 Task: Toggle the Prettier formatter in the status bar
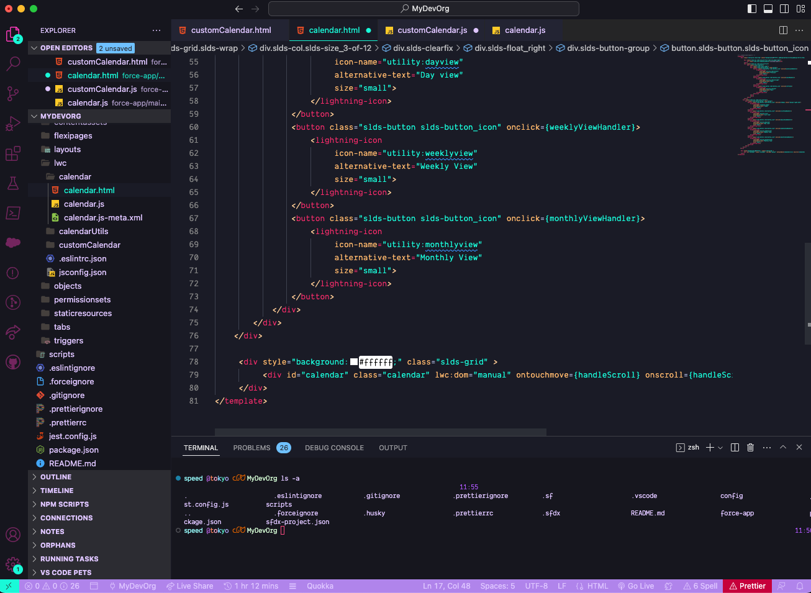coord(747,586)
